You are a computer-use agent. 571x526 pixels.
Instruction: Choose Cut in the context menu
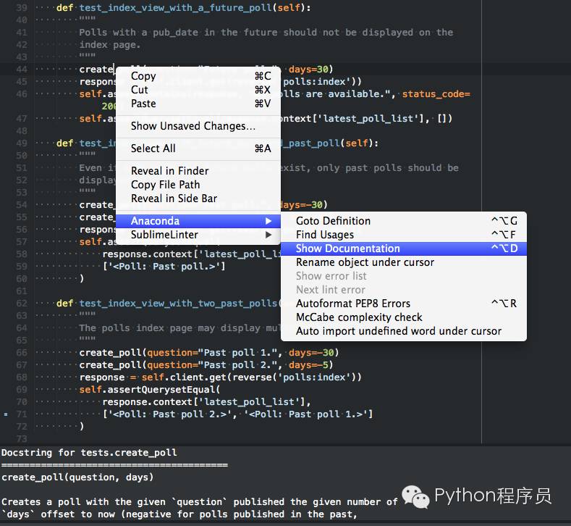[x=198, y=90]
